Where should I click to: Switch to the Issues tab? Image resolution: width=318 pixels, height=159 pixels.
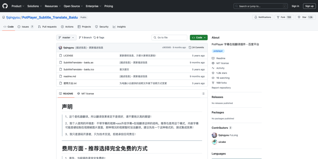[25, 27]
